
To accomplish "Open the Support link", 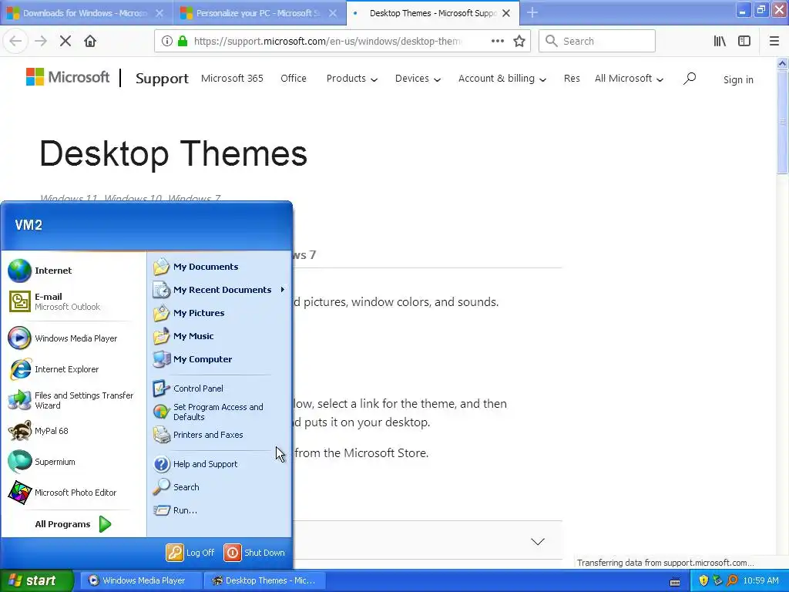I will [x=162, y=79].
